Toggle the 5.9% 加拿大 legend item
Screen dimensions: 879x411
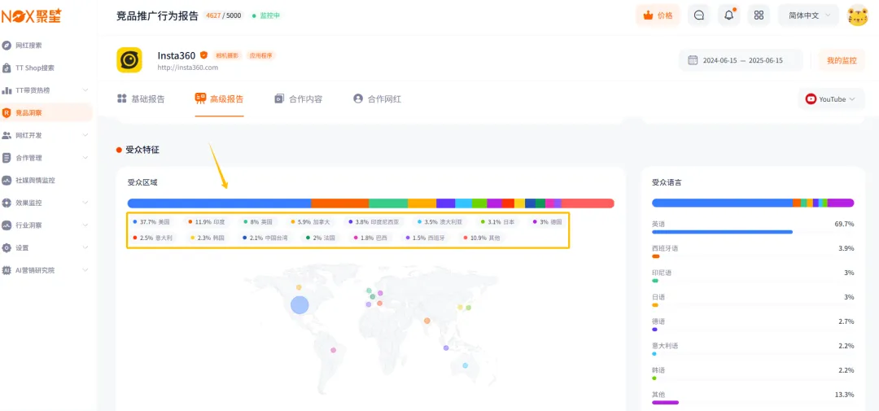(312, 222)
